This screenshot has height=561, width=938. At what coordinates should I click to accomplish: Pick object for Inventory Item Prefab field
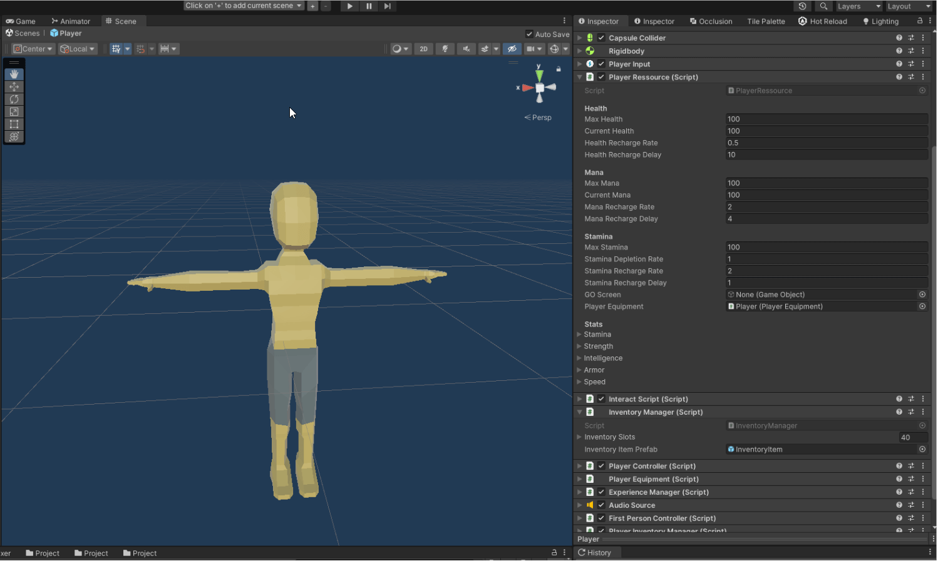click(922, 449)
